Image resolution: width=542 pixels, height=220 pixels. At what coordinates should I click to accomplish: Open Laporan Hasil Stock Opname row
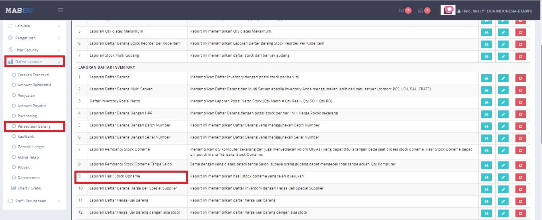tap(115, 176)
